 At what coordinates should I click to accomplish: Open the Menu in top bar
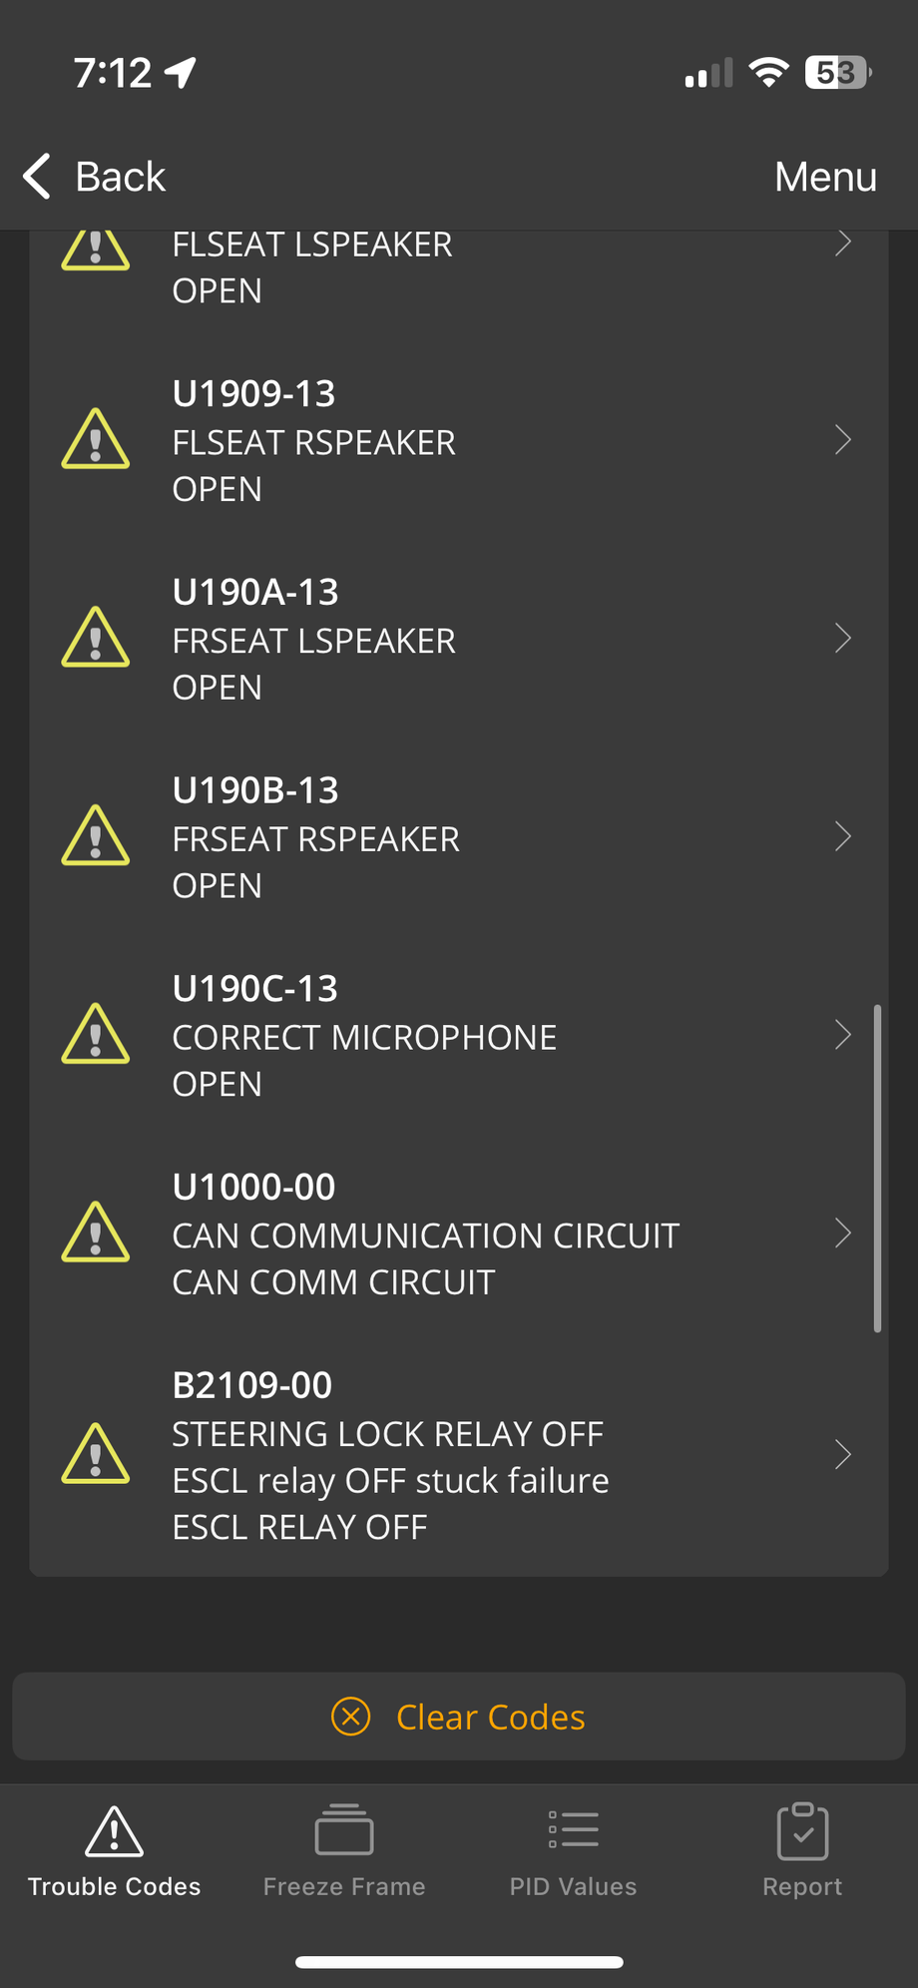click(825, 177)
